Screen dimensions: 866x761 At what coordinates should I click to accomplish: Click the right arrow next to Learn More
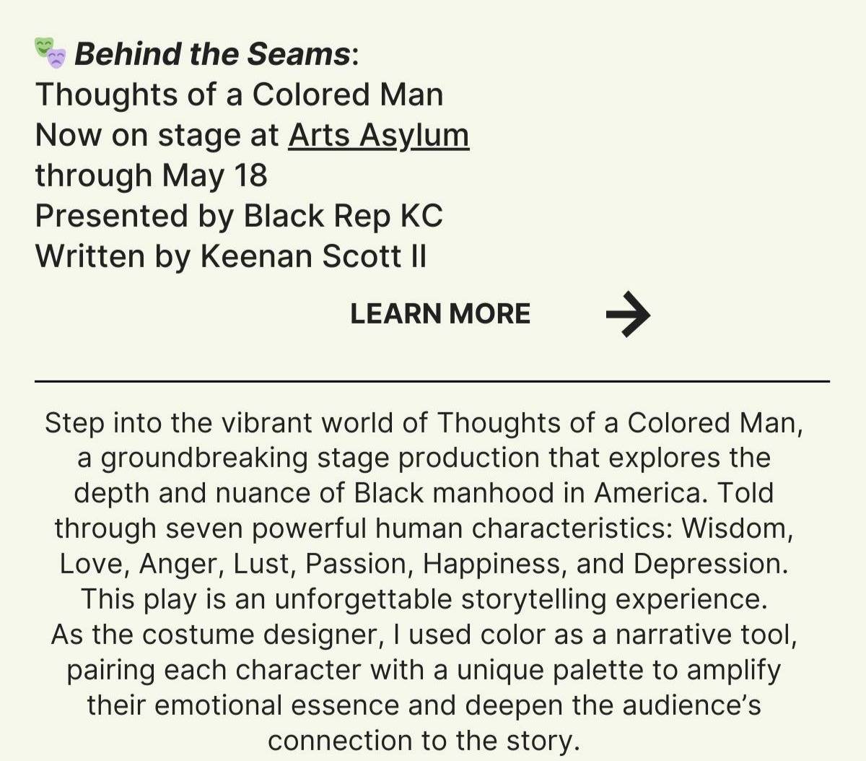[x=628, y=314]
